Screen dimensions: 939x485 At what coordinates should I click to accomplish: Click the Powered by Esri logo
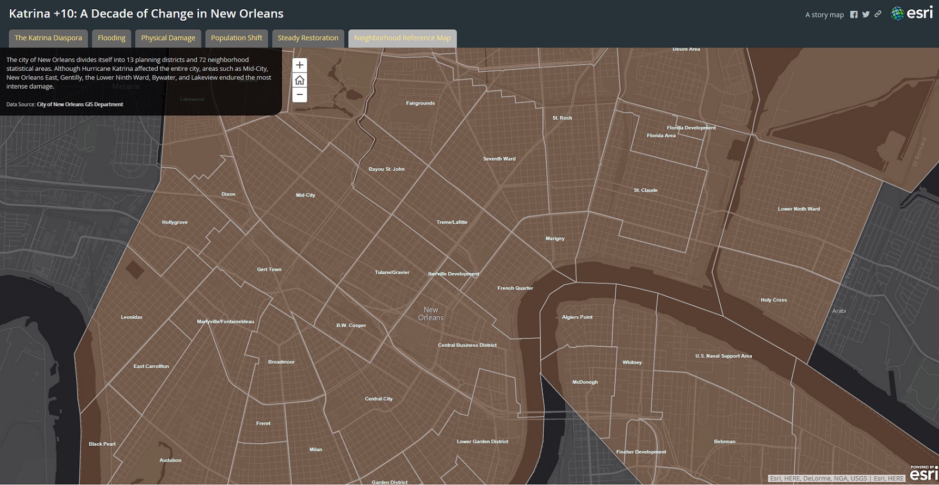coord(923,474)
